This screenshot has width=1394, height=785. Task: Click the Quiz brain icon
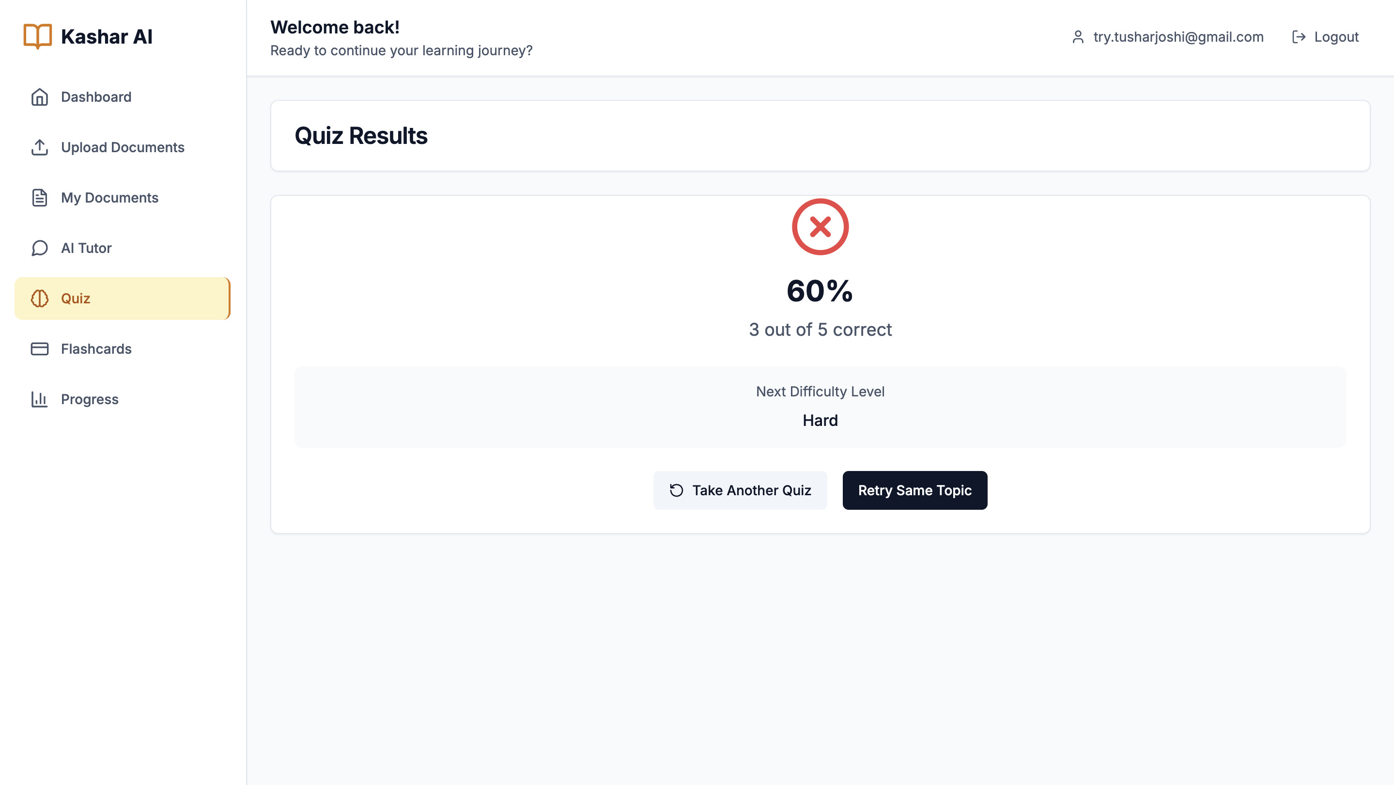tap(40, 298)
